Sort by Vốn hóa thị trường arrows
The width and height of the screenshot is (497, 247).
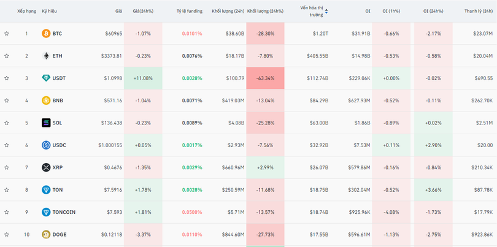(x=326, y=11)
